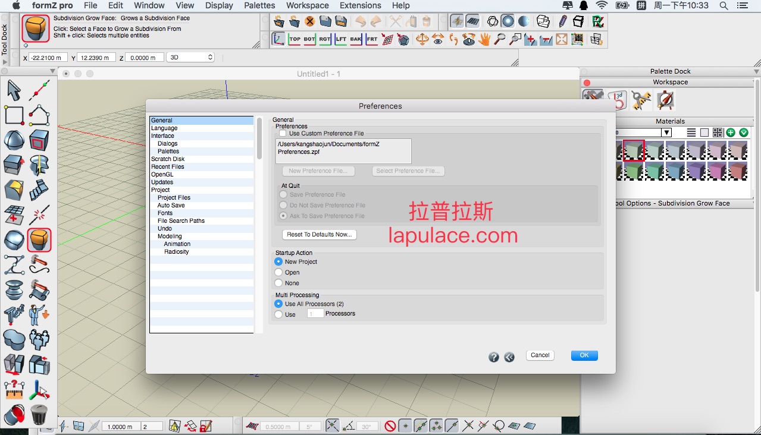Open the easel paint workspace icon

(665, 100)
